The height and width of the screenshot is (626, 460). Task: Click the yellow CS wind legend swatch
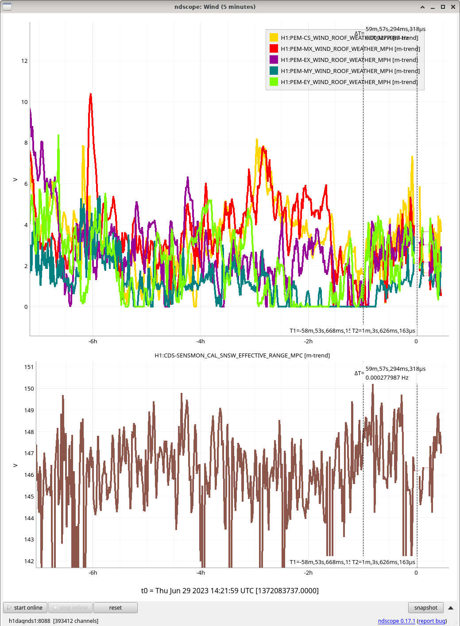click(274, 38)
